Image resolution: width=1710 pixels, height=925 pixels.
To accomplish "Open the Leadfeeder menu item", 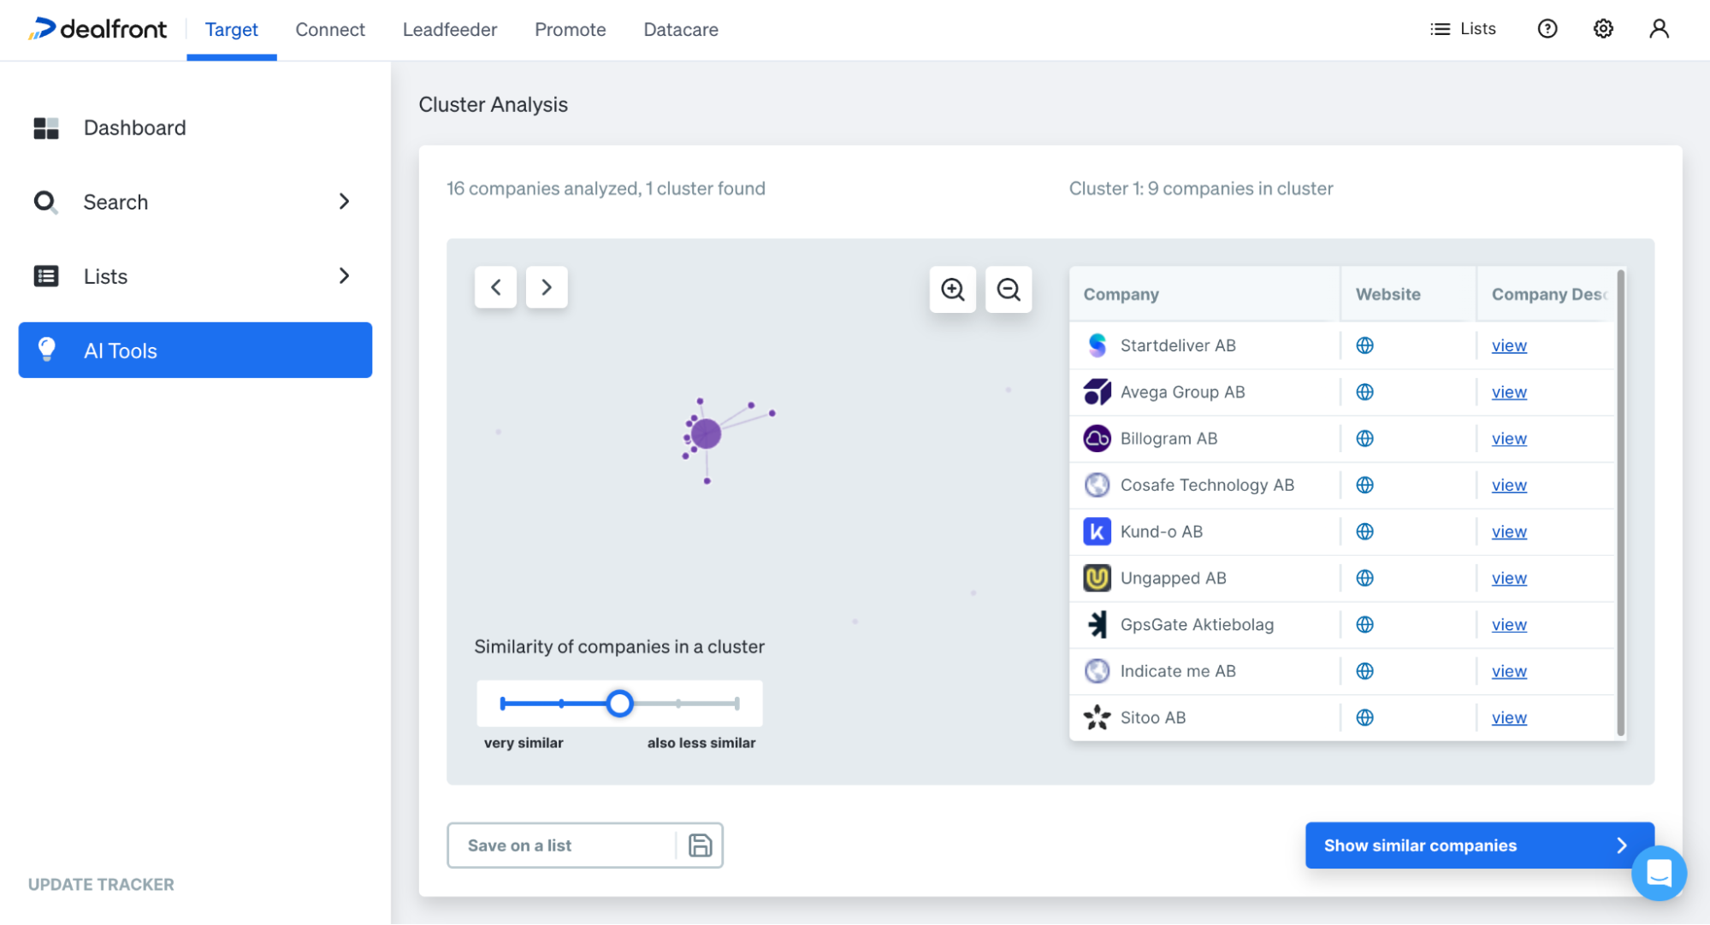I will pyautogui.click(x=449, y=29).
